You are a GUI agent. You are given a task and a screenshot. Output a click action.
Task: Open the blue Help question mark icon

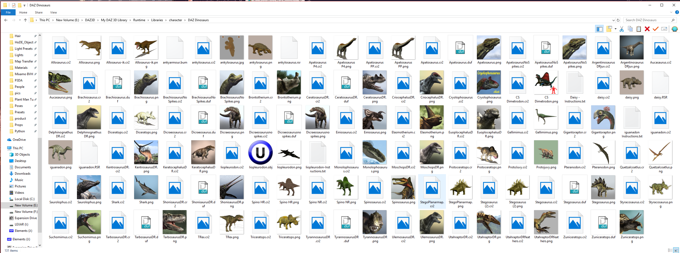tap(677, 12)
